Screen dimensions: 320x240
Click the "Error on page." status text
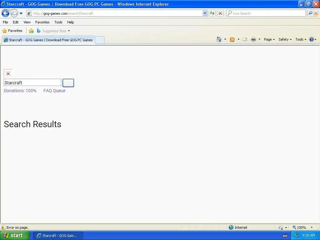(x=17, y=227)
